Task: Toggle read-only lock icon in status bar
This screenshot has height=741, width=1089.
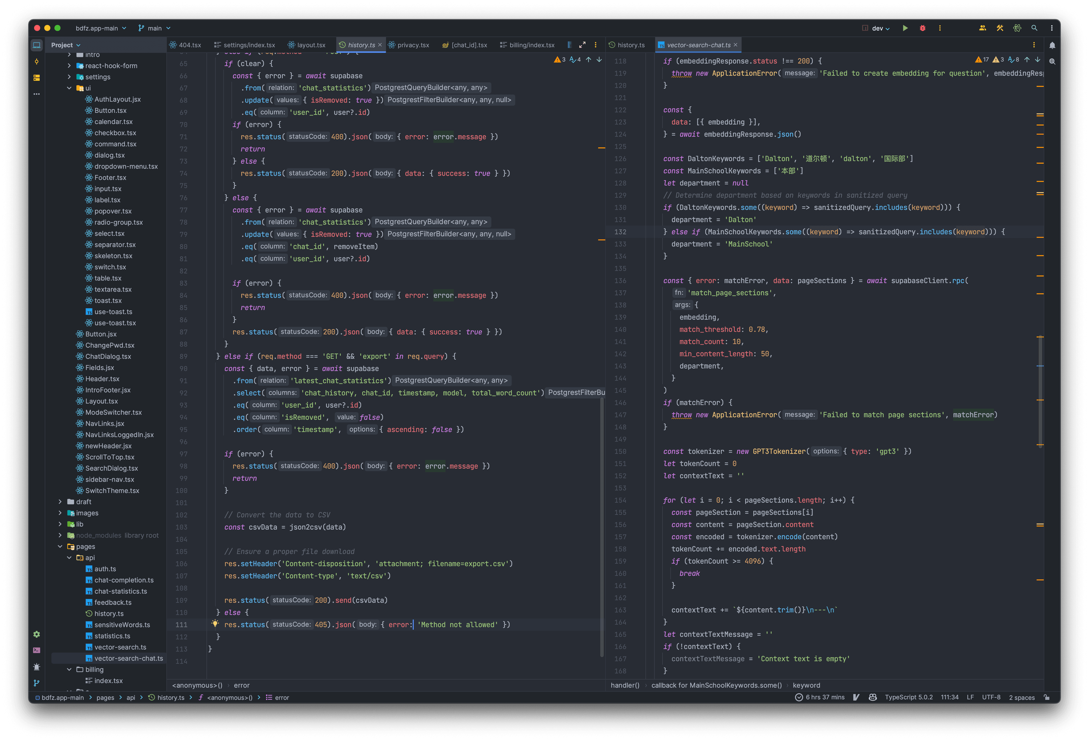Action: (x=1047, y=697)
